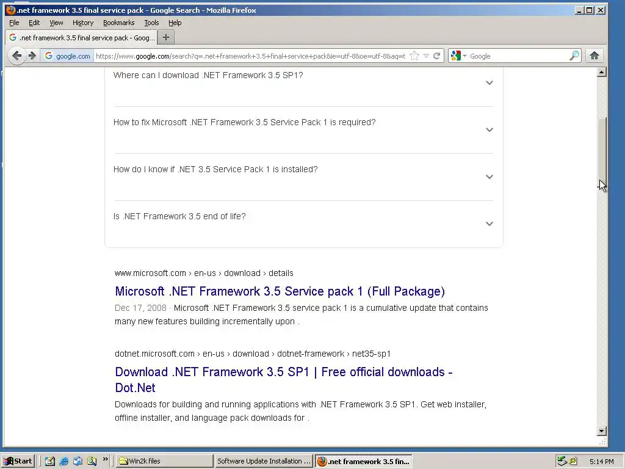
Task: Click the scrollbar up arrow
Action: click(602, 72)
